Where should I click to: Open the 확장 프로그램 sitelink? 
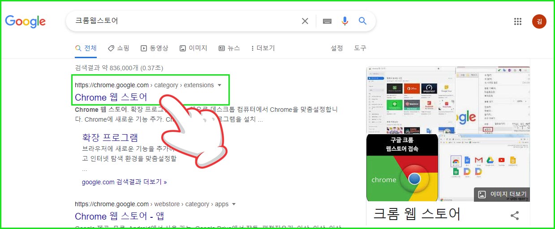click(110, 137)
